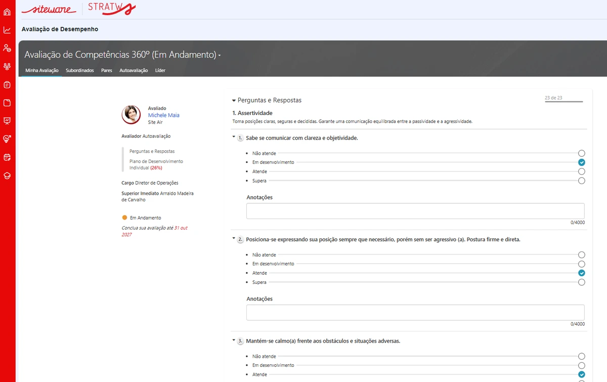Click the 23 de 23 progress bar
The width and height of the screenshot is (607, 382).
coord(564,102)
